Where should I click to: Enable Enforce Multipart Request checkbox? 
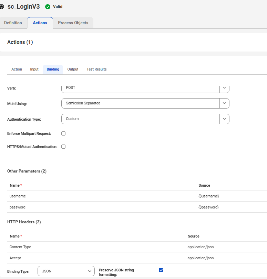pos(63,133)
